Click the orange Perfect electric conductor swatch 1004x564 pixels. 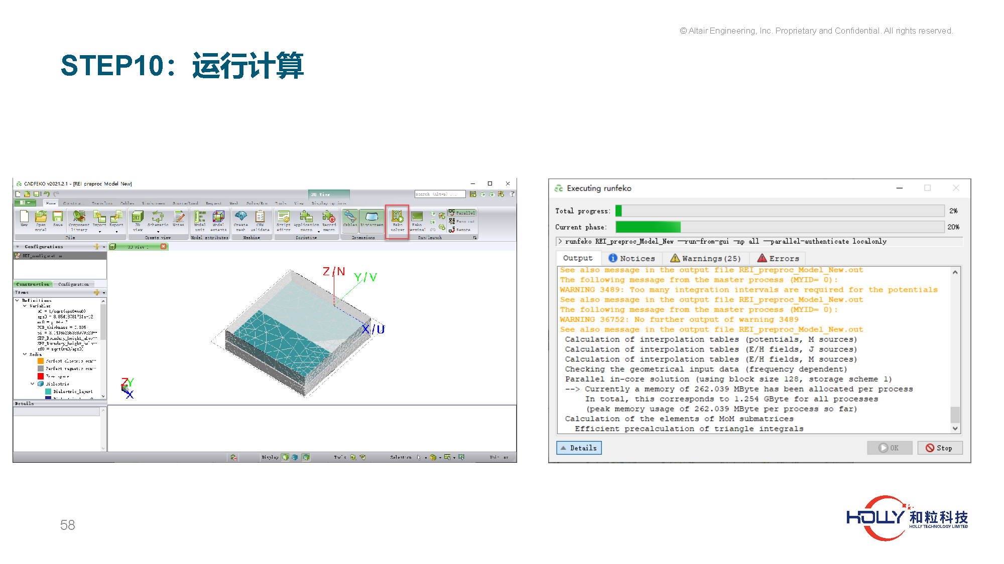click(x=41, y=361)
